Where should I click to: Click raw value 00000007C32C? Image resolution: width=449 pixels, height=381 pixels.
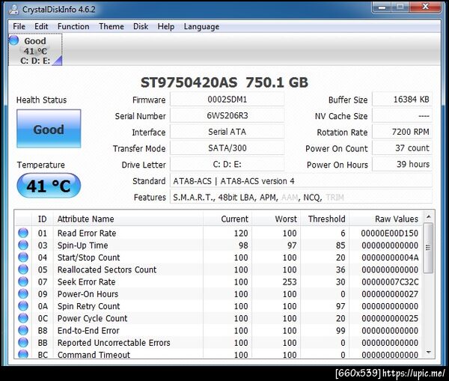tap(390, 282)
